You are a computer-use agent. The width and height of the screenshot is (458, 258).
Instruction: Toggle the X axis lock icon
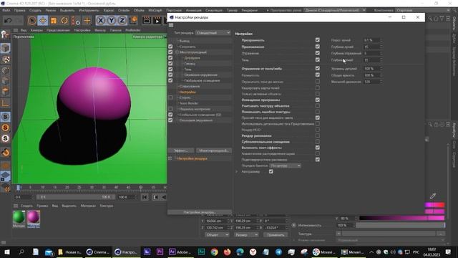(x=100, y=21)
